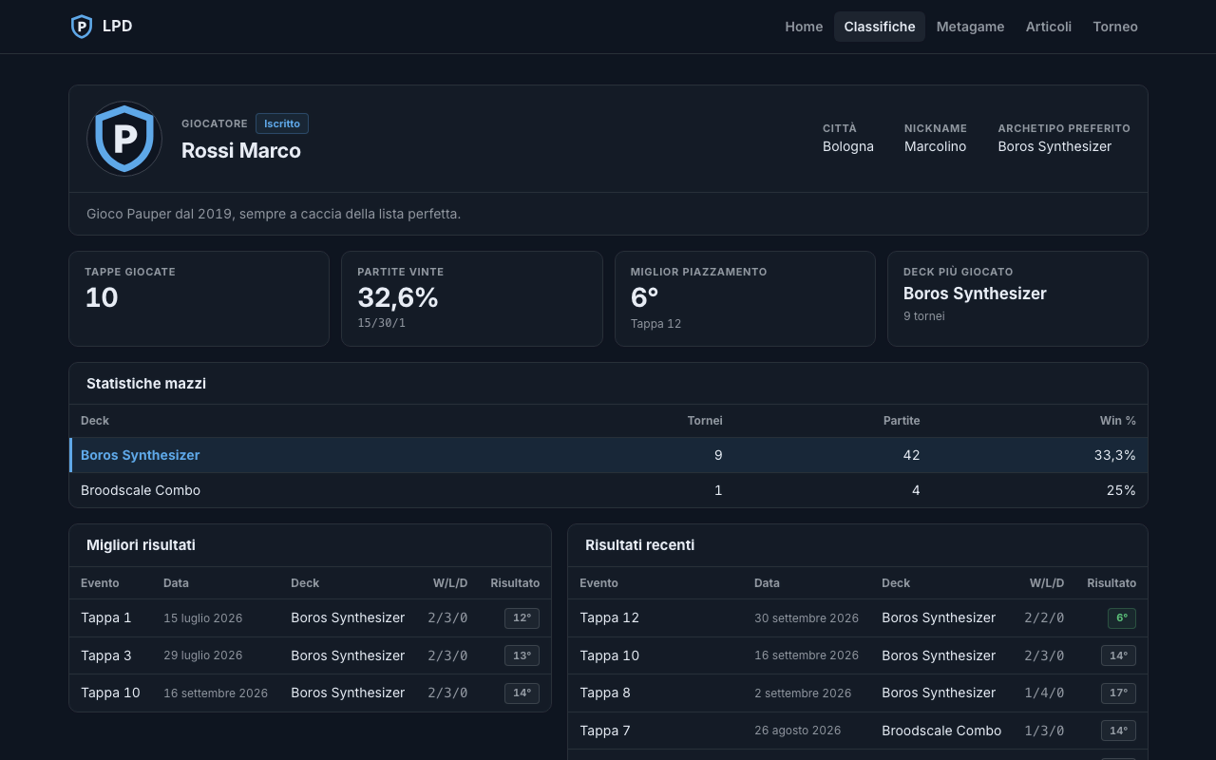The image size is (1216, 760).
Task: Click the Deck più giocato card title
Action: point(959,272)
